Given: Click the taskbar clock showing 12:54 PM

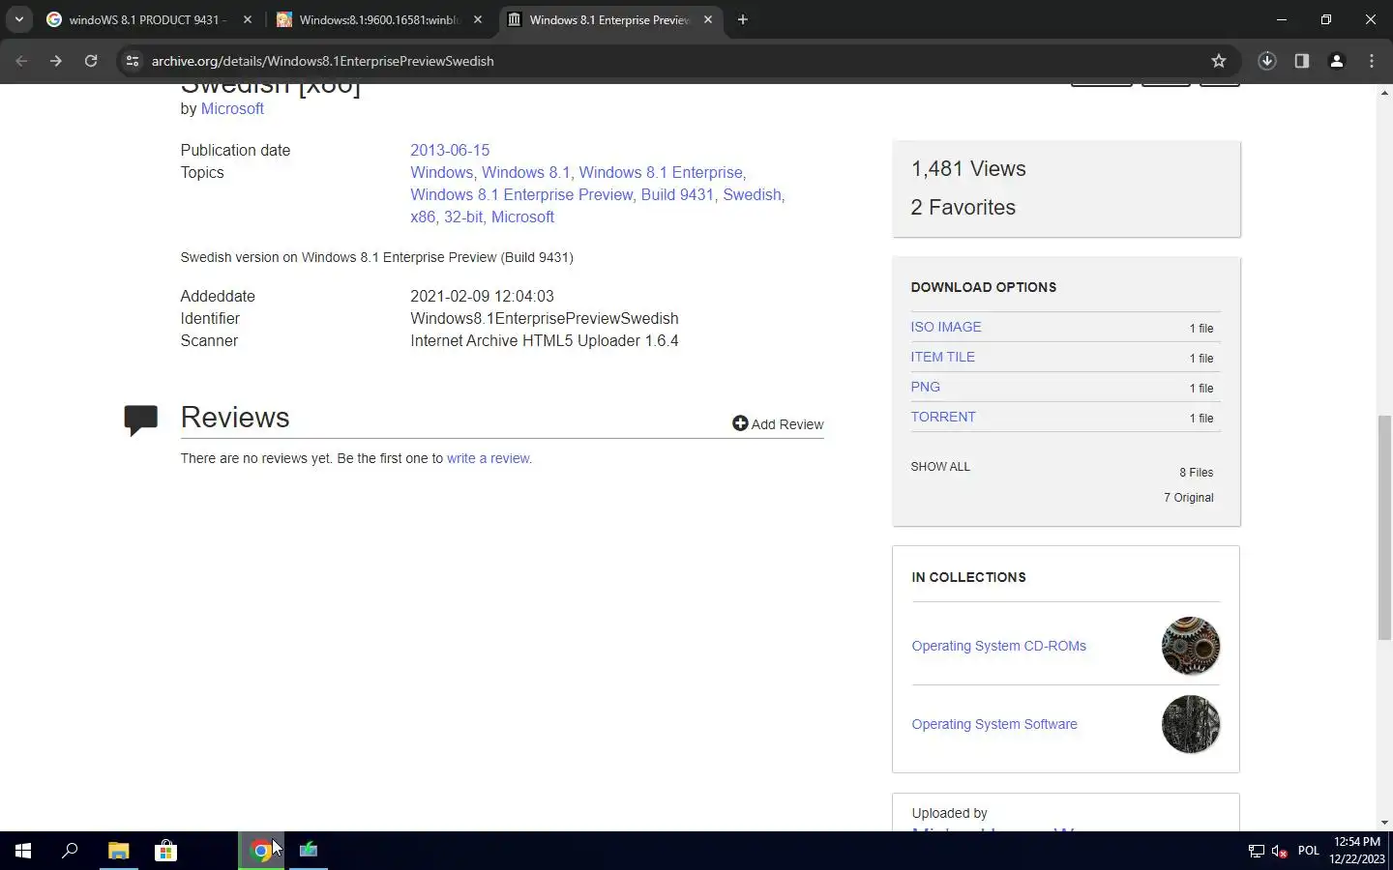Looking at the screenshot, I should tap(1356, 851).
